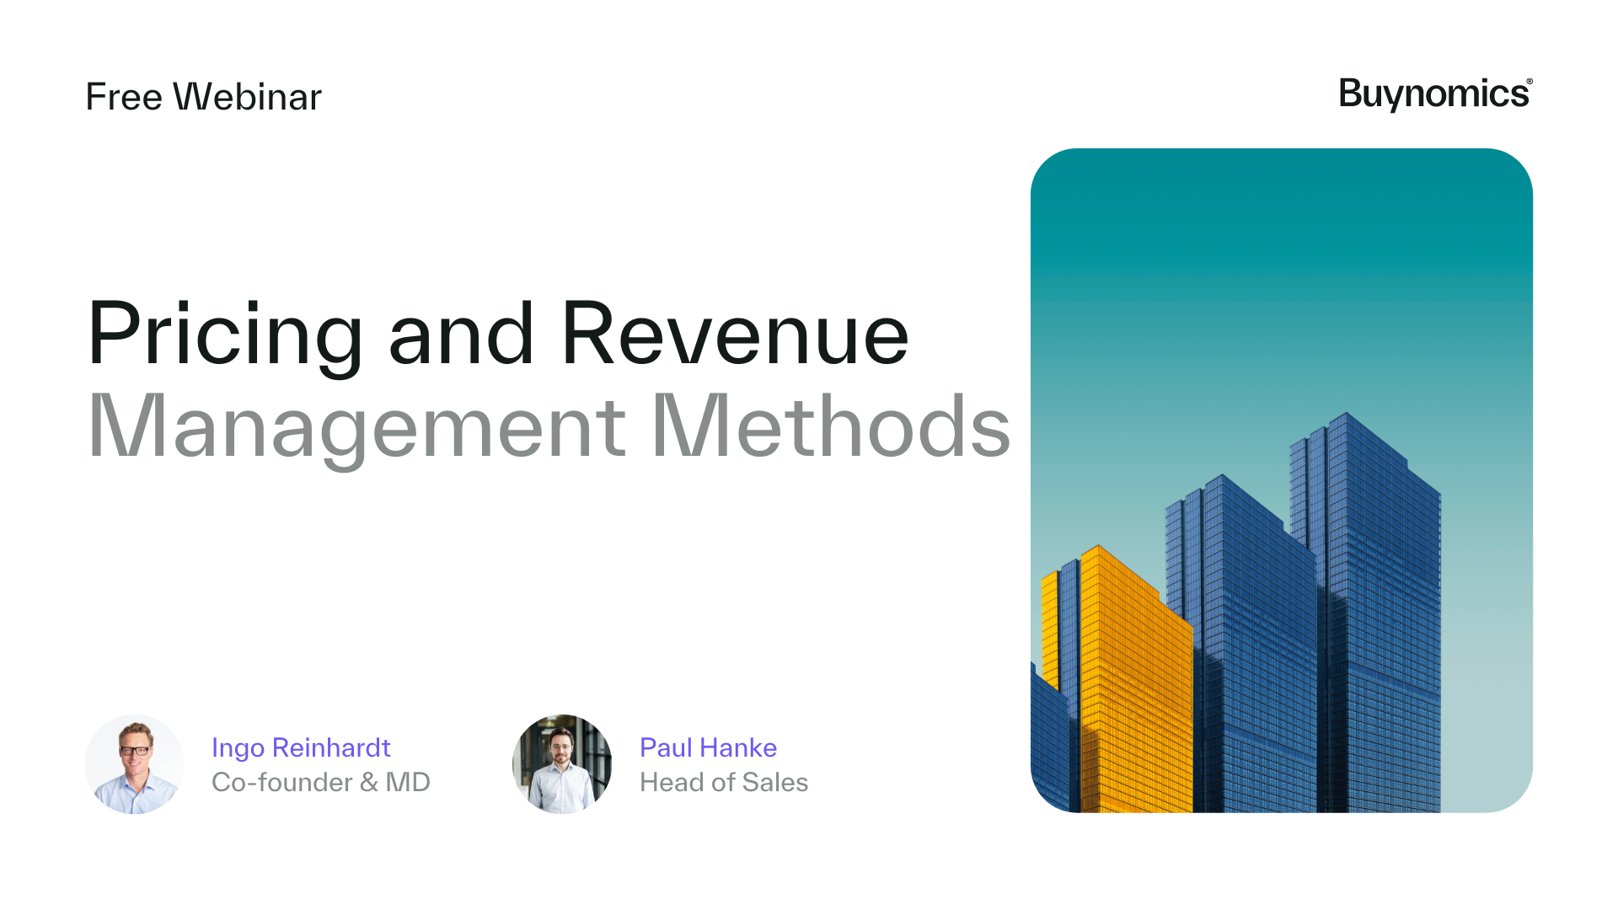Select the Head of Sales subtitle

click(723, 782)
